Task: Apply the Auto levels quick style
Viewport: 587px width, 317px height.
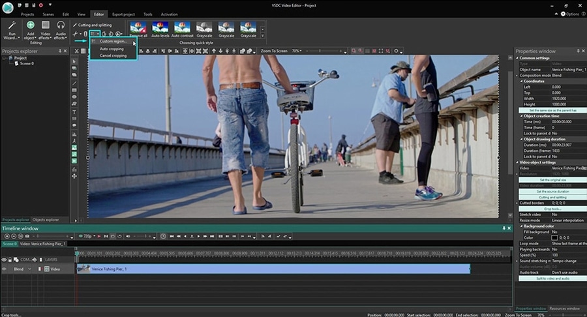Action: (160, 27)
